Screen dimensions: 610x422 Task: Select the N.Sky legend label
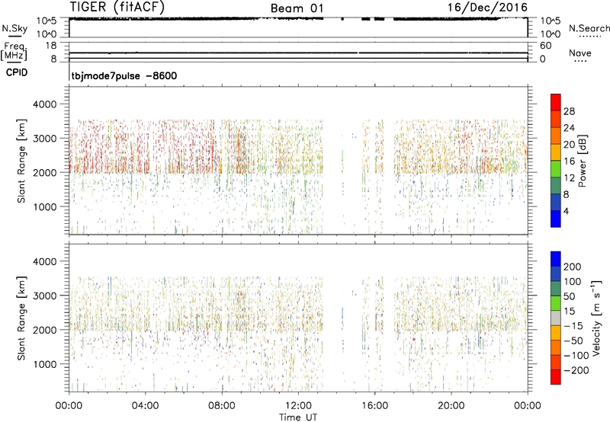point(14,28)
